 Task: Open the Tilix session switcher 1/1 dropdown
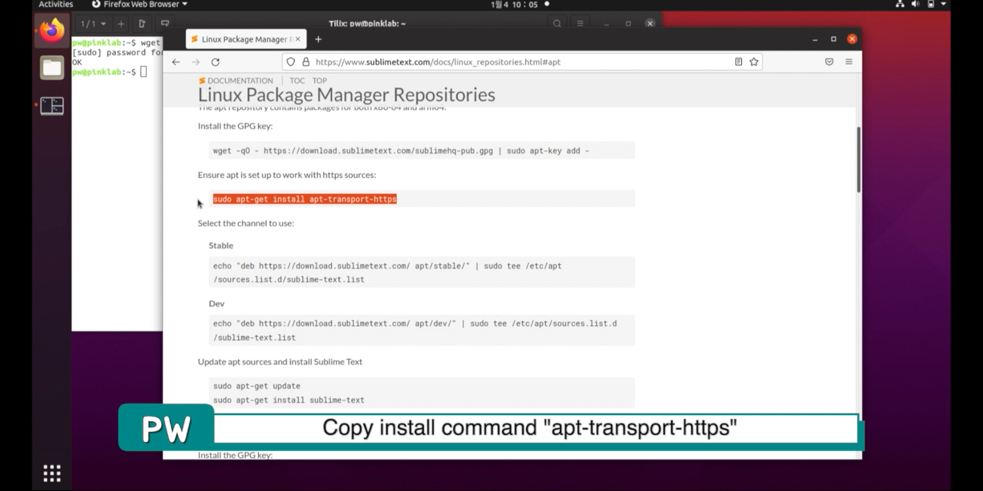click(x=94, y=24)
